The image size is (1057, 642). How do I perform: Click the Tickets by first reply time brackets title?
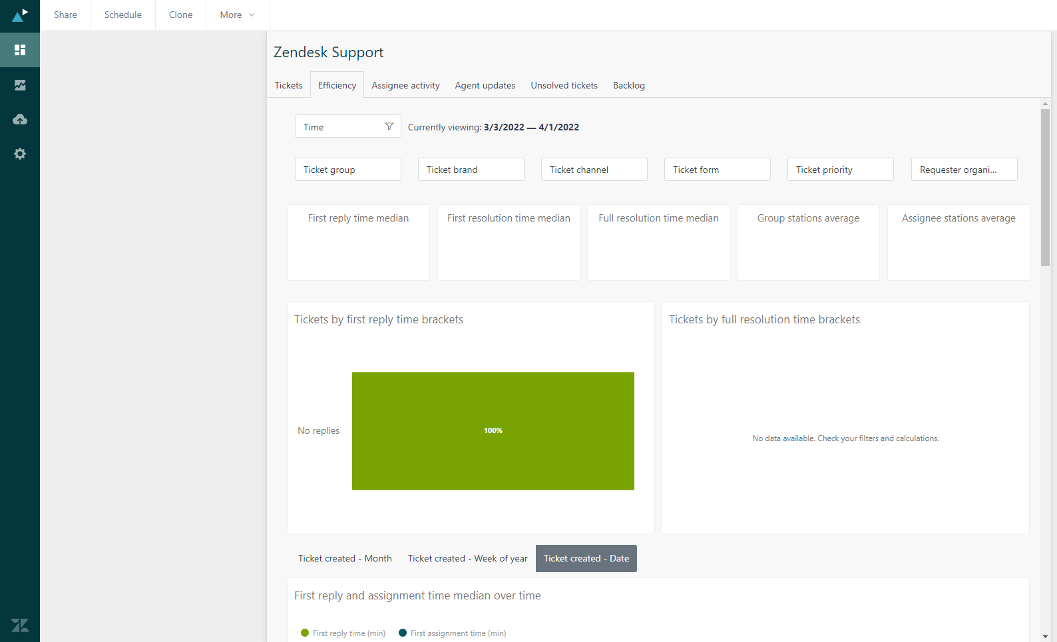tap(379, 319)
